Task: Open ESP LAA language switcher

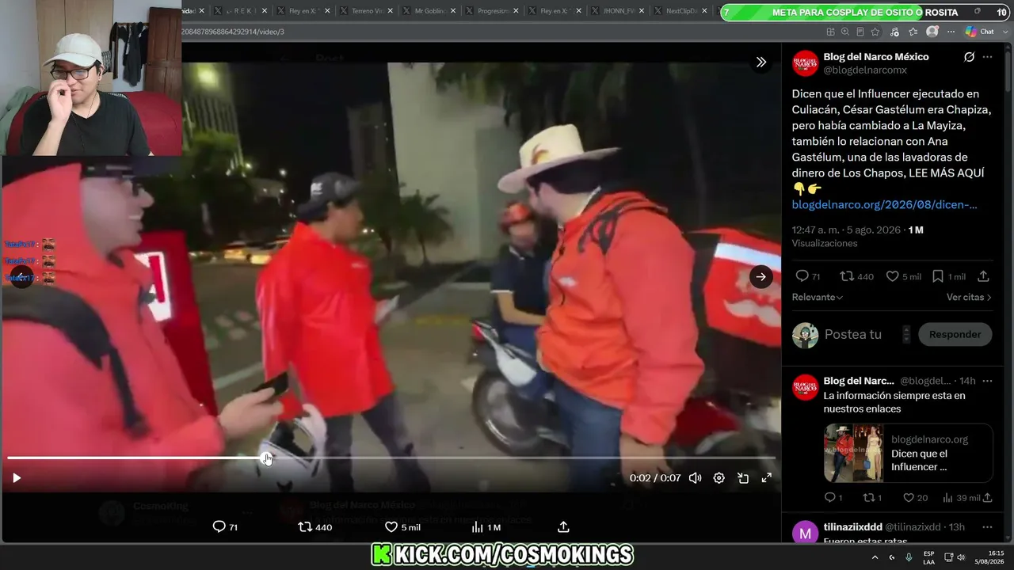Action: click(928, 557)
